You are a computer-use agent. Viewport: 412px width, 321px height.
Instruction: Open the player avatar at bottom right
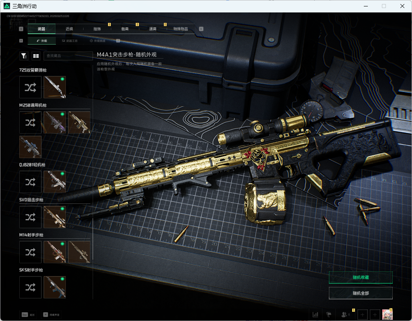tap(387, 315)
